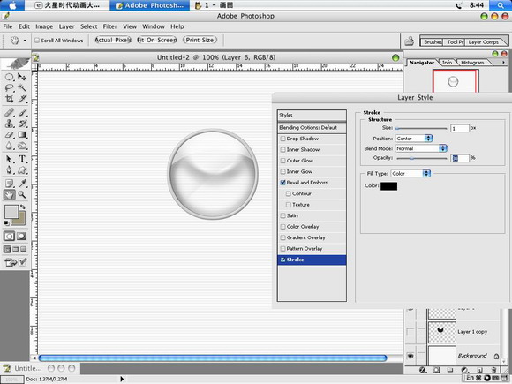Select the Magic Wand tool
Screen dimensions: 512x384
(22, 88)
